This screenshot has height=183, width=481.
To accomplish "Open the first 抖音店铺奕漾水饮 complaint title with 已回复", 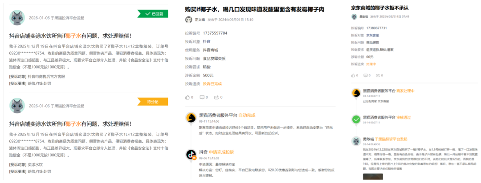I will click(x=70, y=36).
